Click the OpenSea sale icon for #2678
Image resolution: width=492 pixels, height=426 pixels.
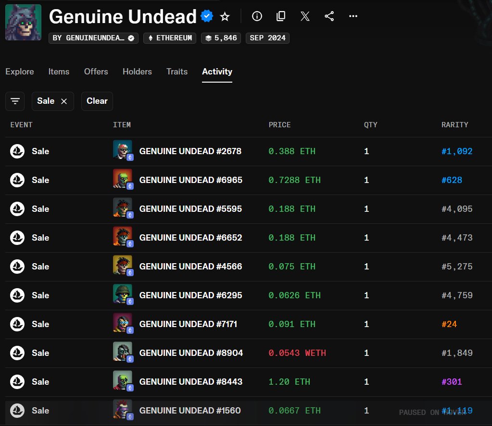[x=17, y=151]
